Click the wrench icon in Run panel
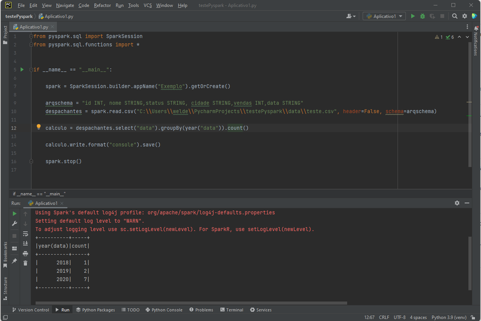Viewport: 481px width, 321px height. pos(14,223)
